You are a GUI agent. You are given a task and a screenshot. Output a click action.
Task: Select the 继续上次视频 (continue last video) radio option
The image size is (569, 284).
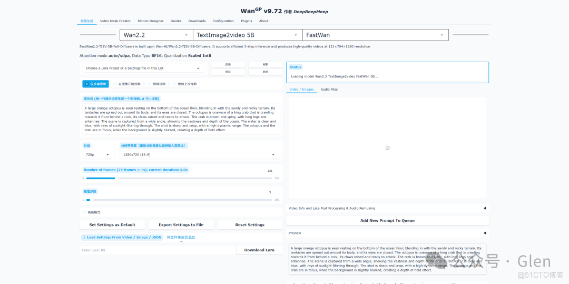184,84
